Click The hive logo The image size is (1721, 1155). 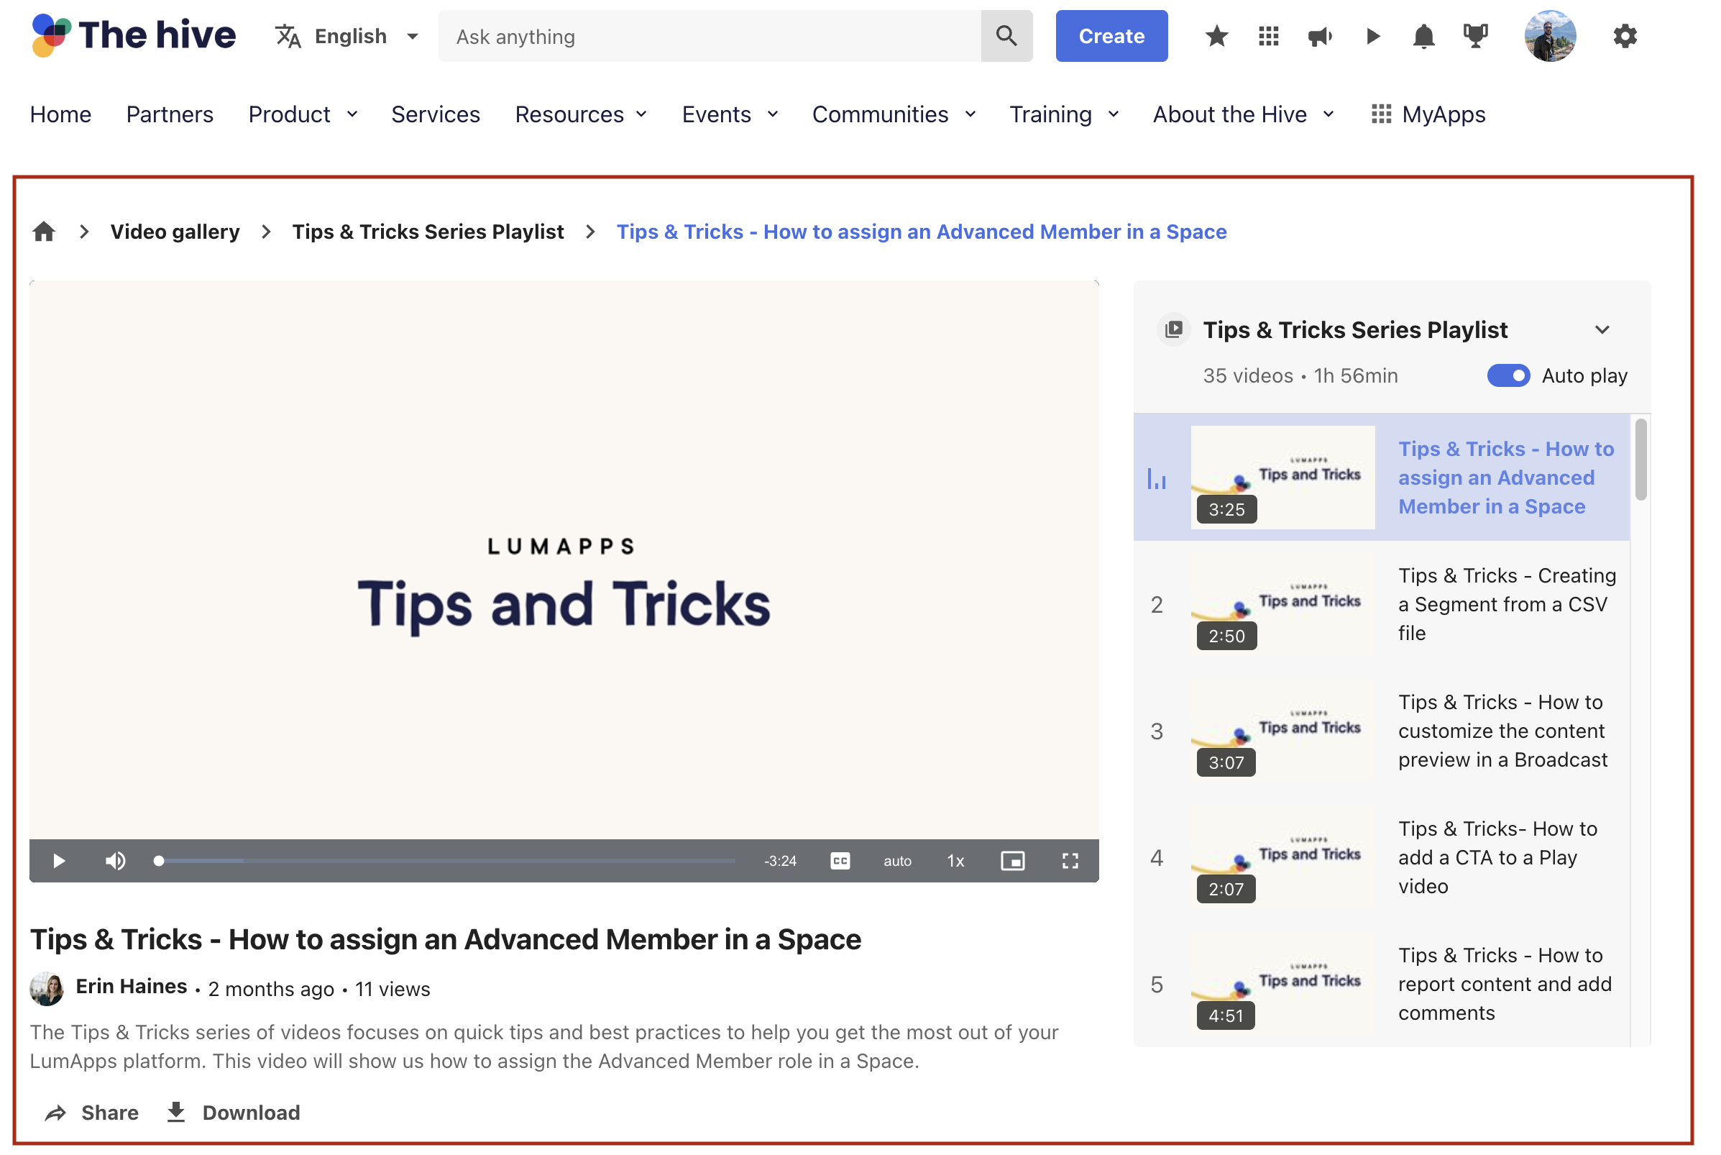click(x=133, y=35)
